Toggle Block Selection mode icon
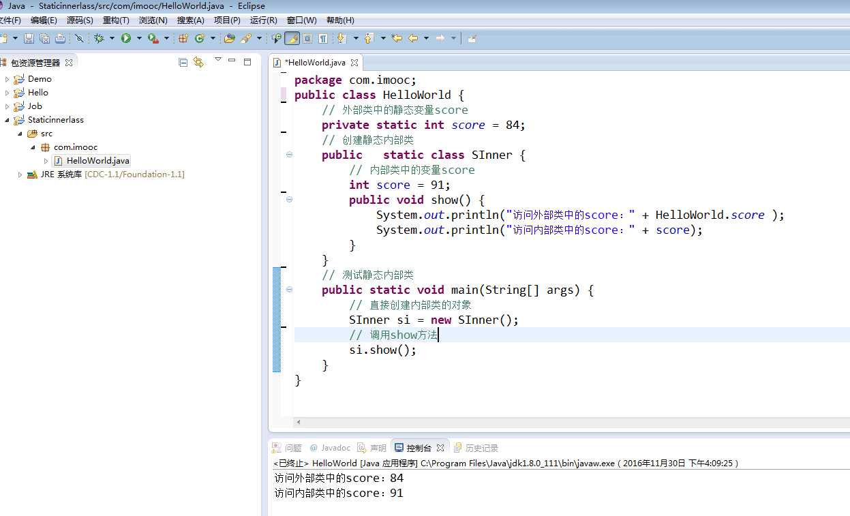 [307, 39]
